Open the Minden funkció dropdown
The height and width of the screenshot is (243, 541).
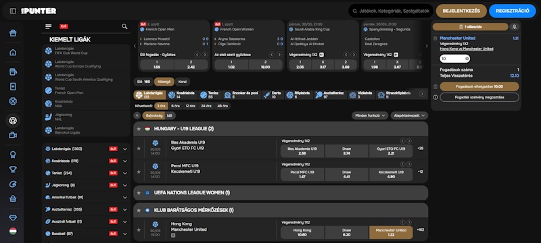(x=370, y=115)
